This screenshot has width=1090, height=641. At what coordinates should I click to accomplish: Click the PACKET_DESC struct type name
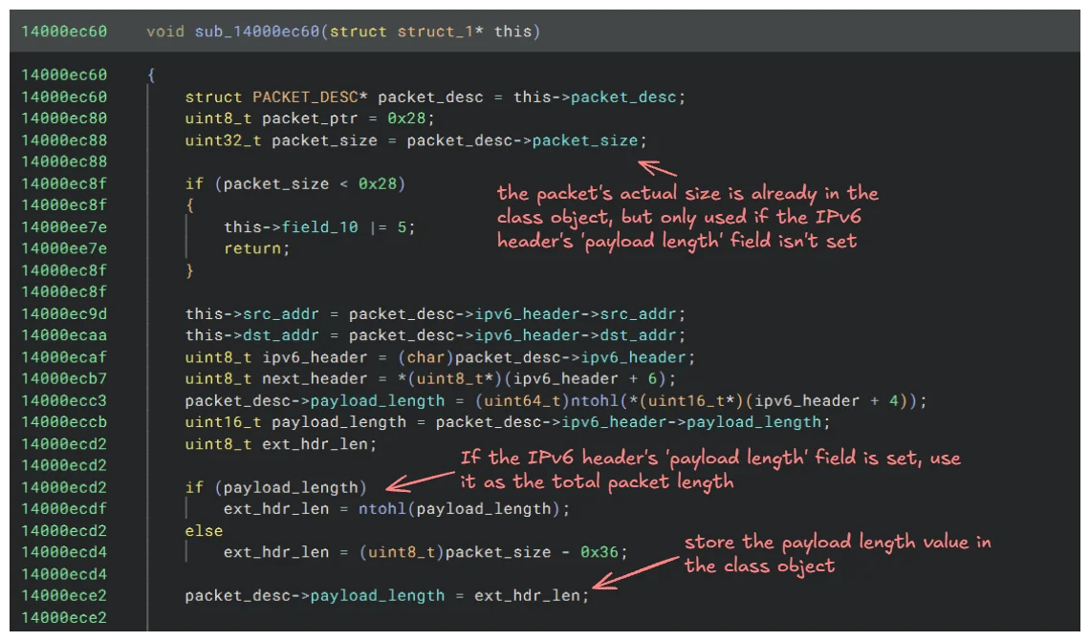point(305,96)
